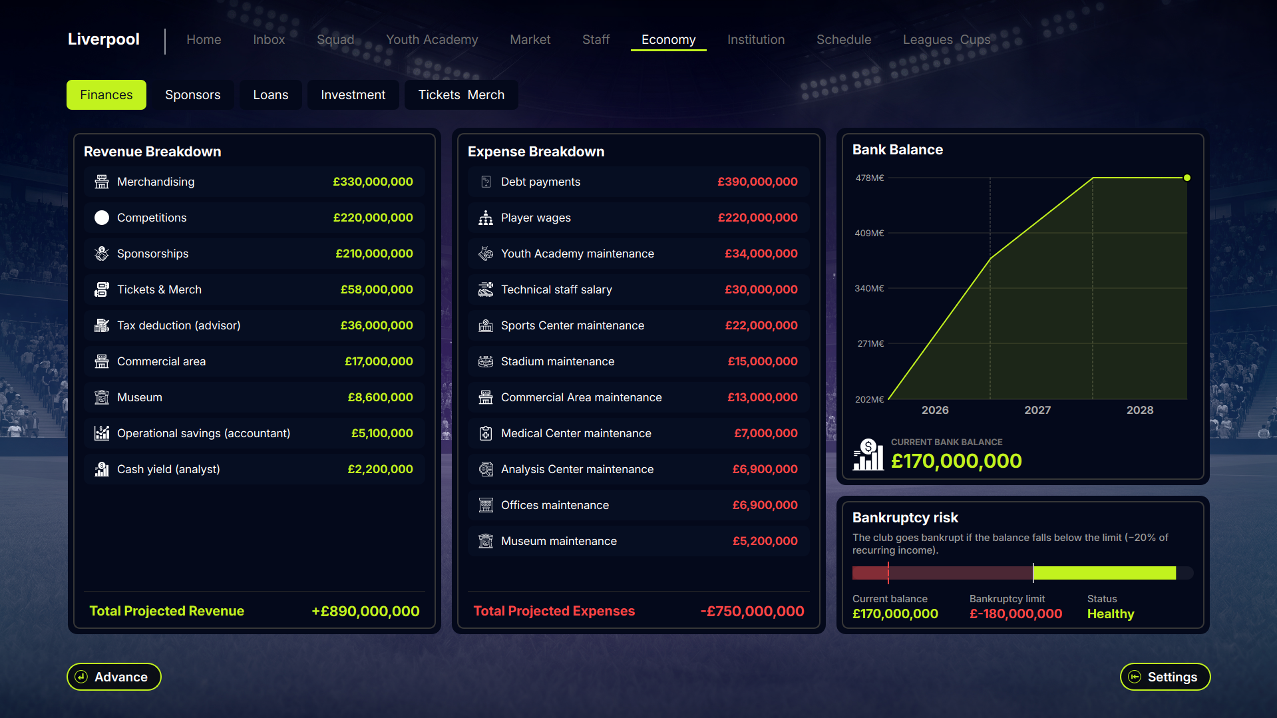Click the bankruptcy risk progress bar
1277x718 pixels.
1023,573
